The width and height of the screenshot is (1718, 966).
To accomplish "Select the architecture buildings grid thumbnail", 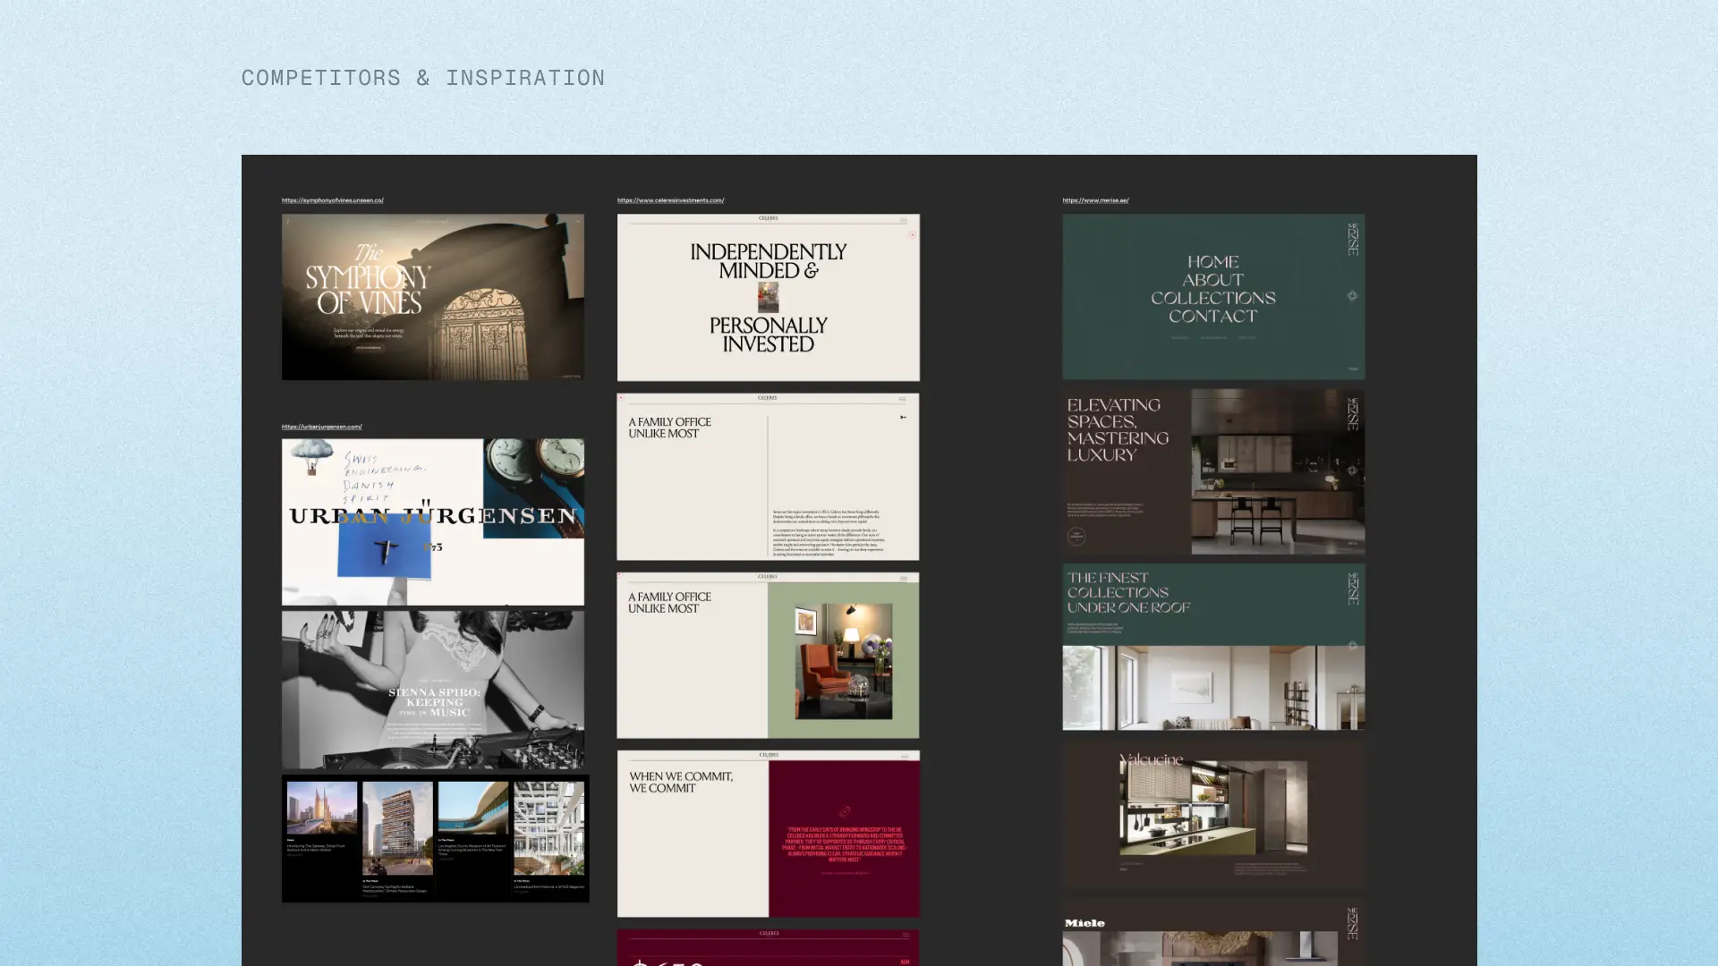I will [435, 838].
